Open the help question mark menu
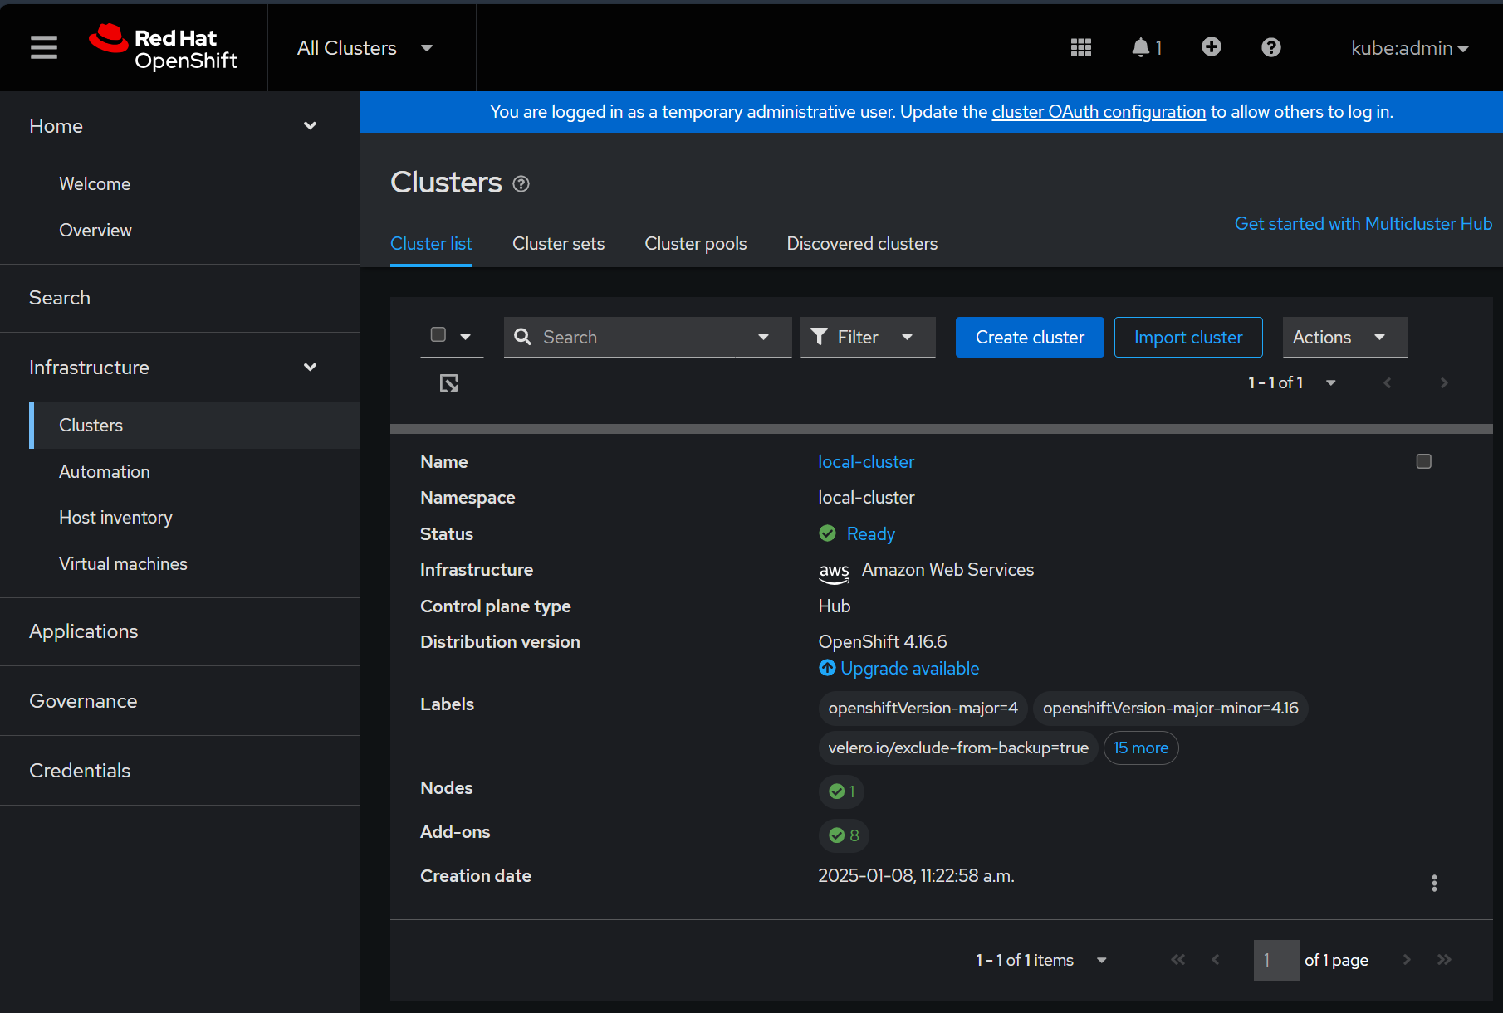This screenshot has height=1013, width=1503. 1271,47
